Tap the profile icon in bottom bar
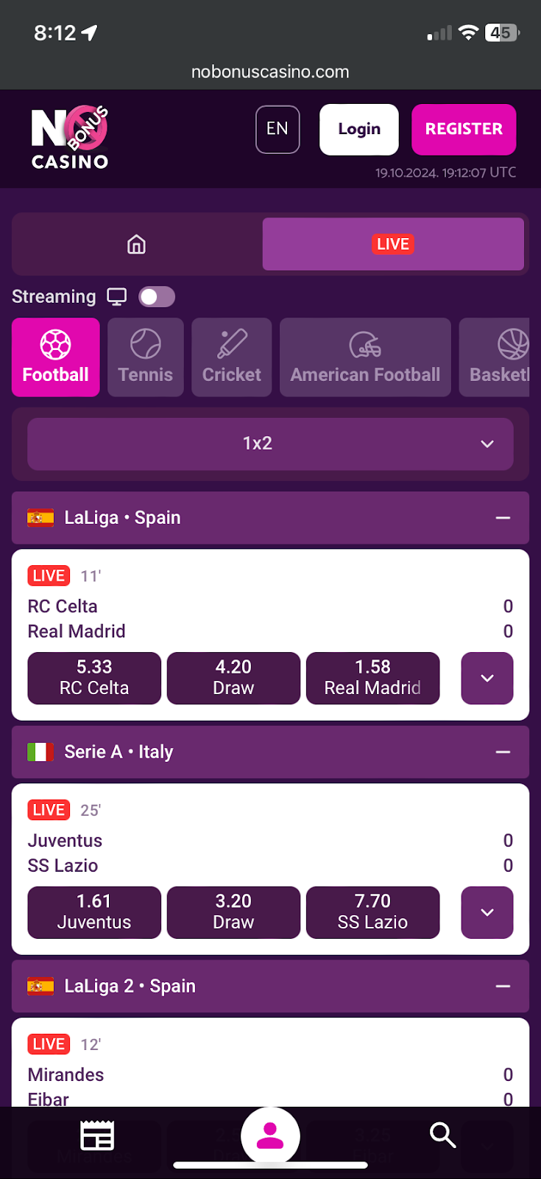541x1179 pixels. click(x=270, y=1136)
